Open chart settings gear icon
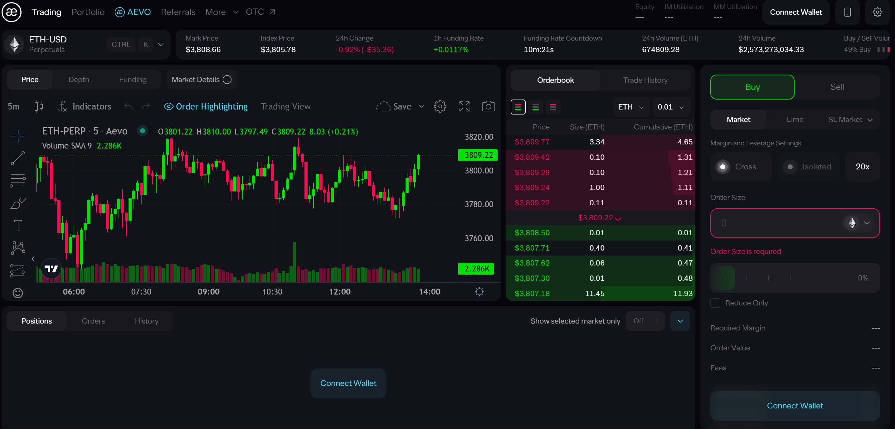Image resolution: width=895 pixels, height=429 pixels. [440, 106]
